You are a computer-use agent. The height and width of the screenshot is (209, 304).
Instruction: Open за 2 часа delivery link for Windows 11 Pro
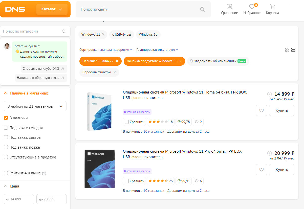(202, 191)
